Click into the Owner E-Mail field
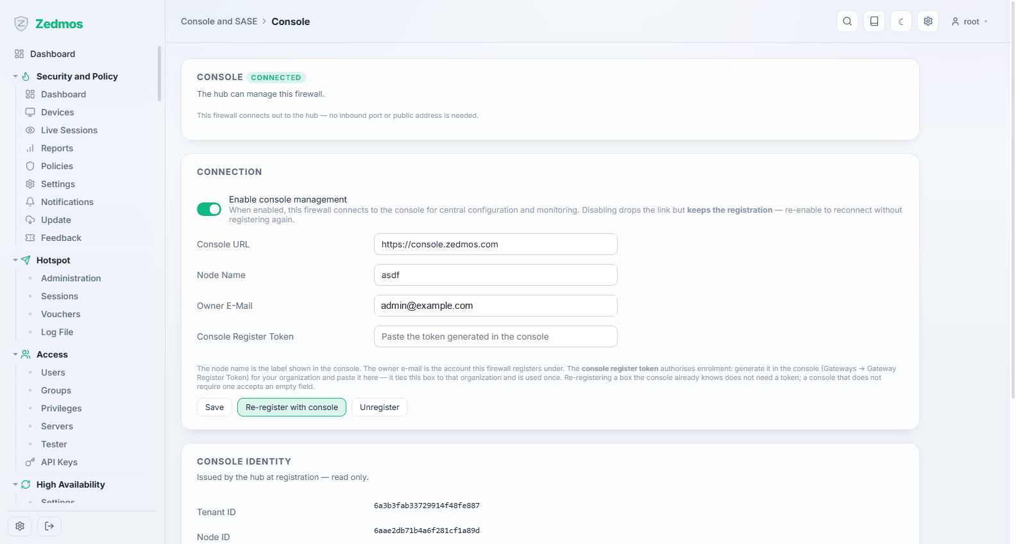 496,306
